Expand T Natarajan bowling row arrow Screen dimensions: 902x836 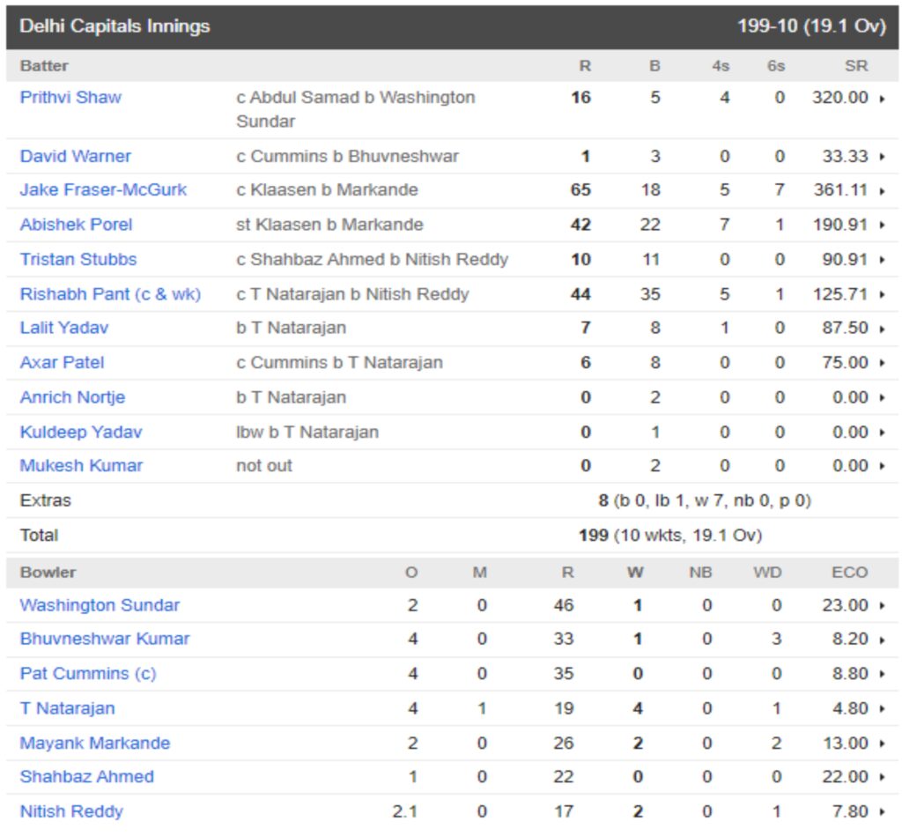[883, 709]
